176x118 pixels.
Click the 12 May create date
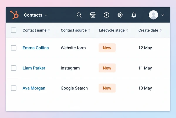pyautogui.click(x=145, y=48)
